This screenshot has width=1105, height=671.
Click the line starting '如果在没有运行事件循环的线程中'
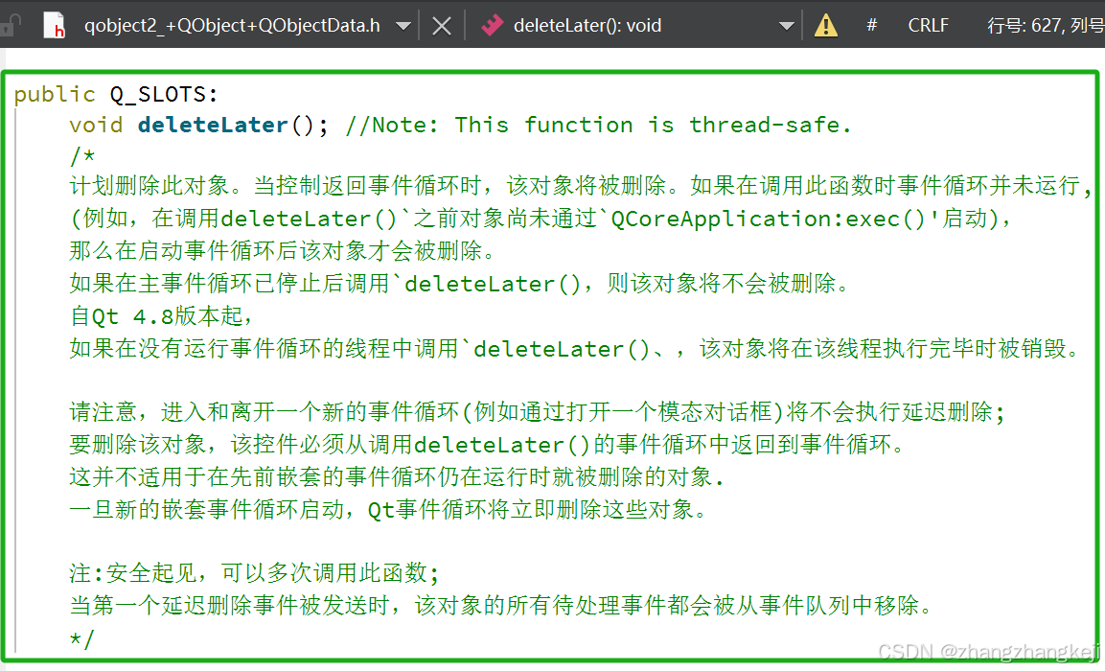[575, 348]
